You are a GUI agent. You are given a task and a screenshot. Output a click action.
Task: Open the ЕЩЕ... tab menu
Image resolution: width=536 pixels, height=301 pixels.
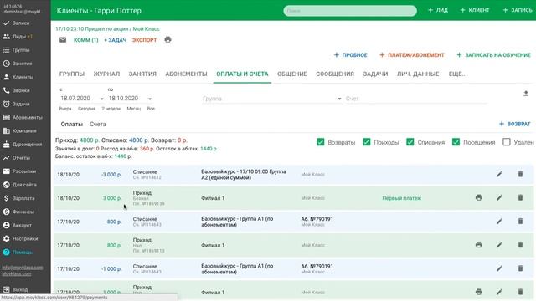[x=457, y=74]
